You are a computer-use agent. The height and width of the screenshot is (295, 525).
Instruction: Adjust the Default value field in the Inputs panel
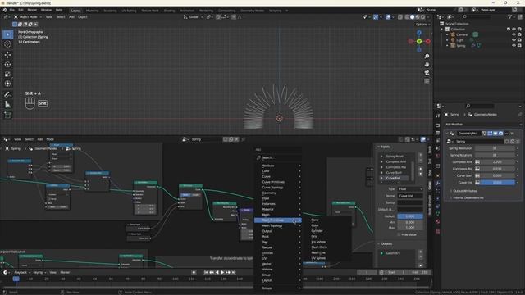[410, 216]
